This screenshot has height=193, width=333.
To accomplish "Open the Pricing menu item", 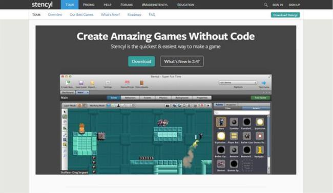I will pos(89,5).
